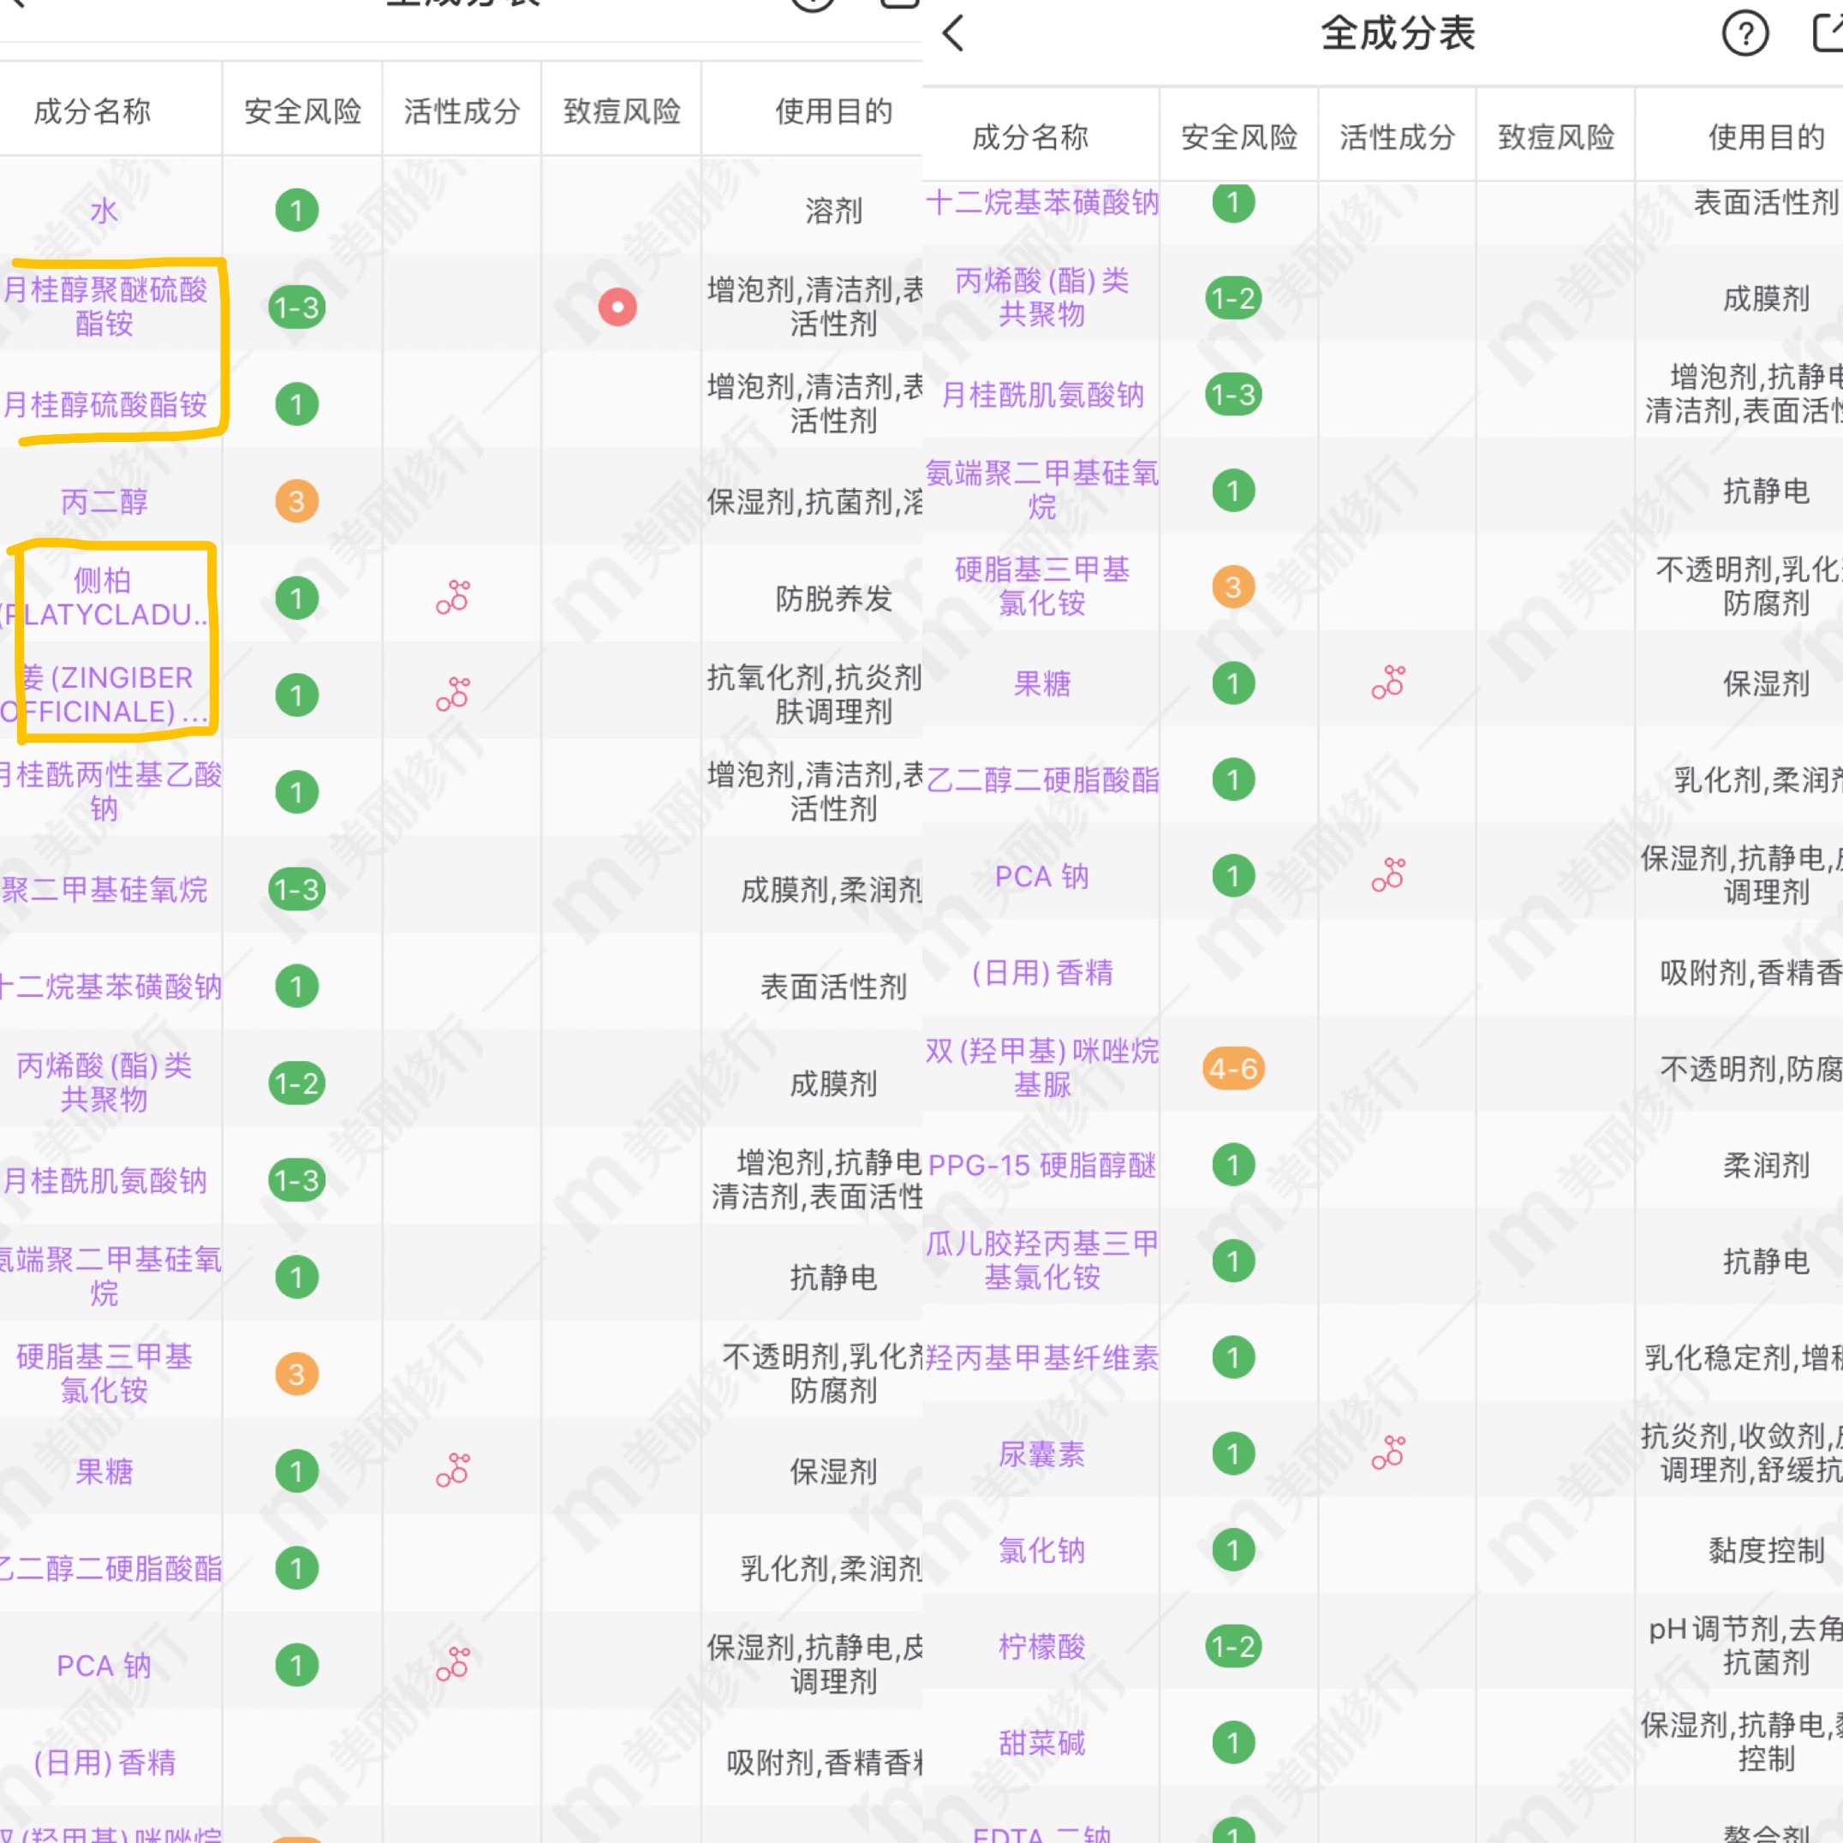Open 瓜儿胶羟丙基三甲基氯化铵 details
Image resolution: width=1843 pixels, height=1843 pixels.
(x=1041, y=1261)
